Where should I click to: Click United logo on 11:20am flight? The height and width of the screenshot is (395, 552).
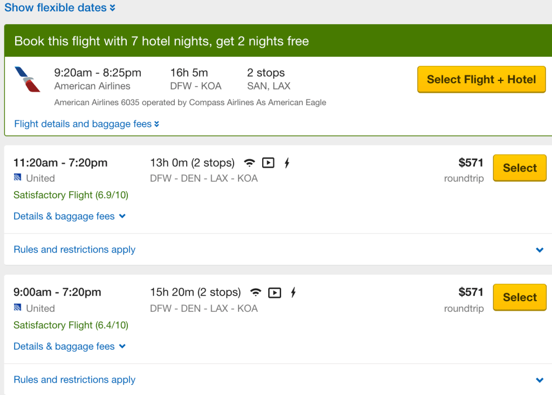pos(18,178)
